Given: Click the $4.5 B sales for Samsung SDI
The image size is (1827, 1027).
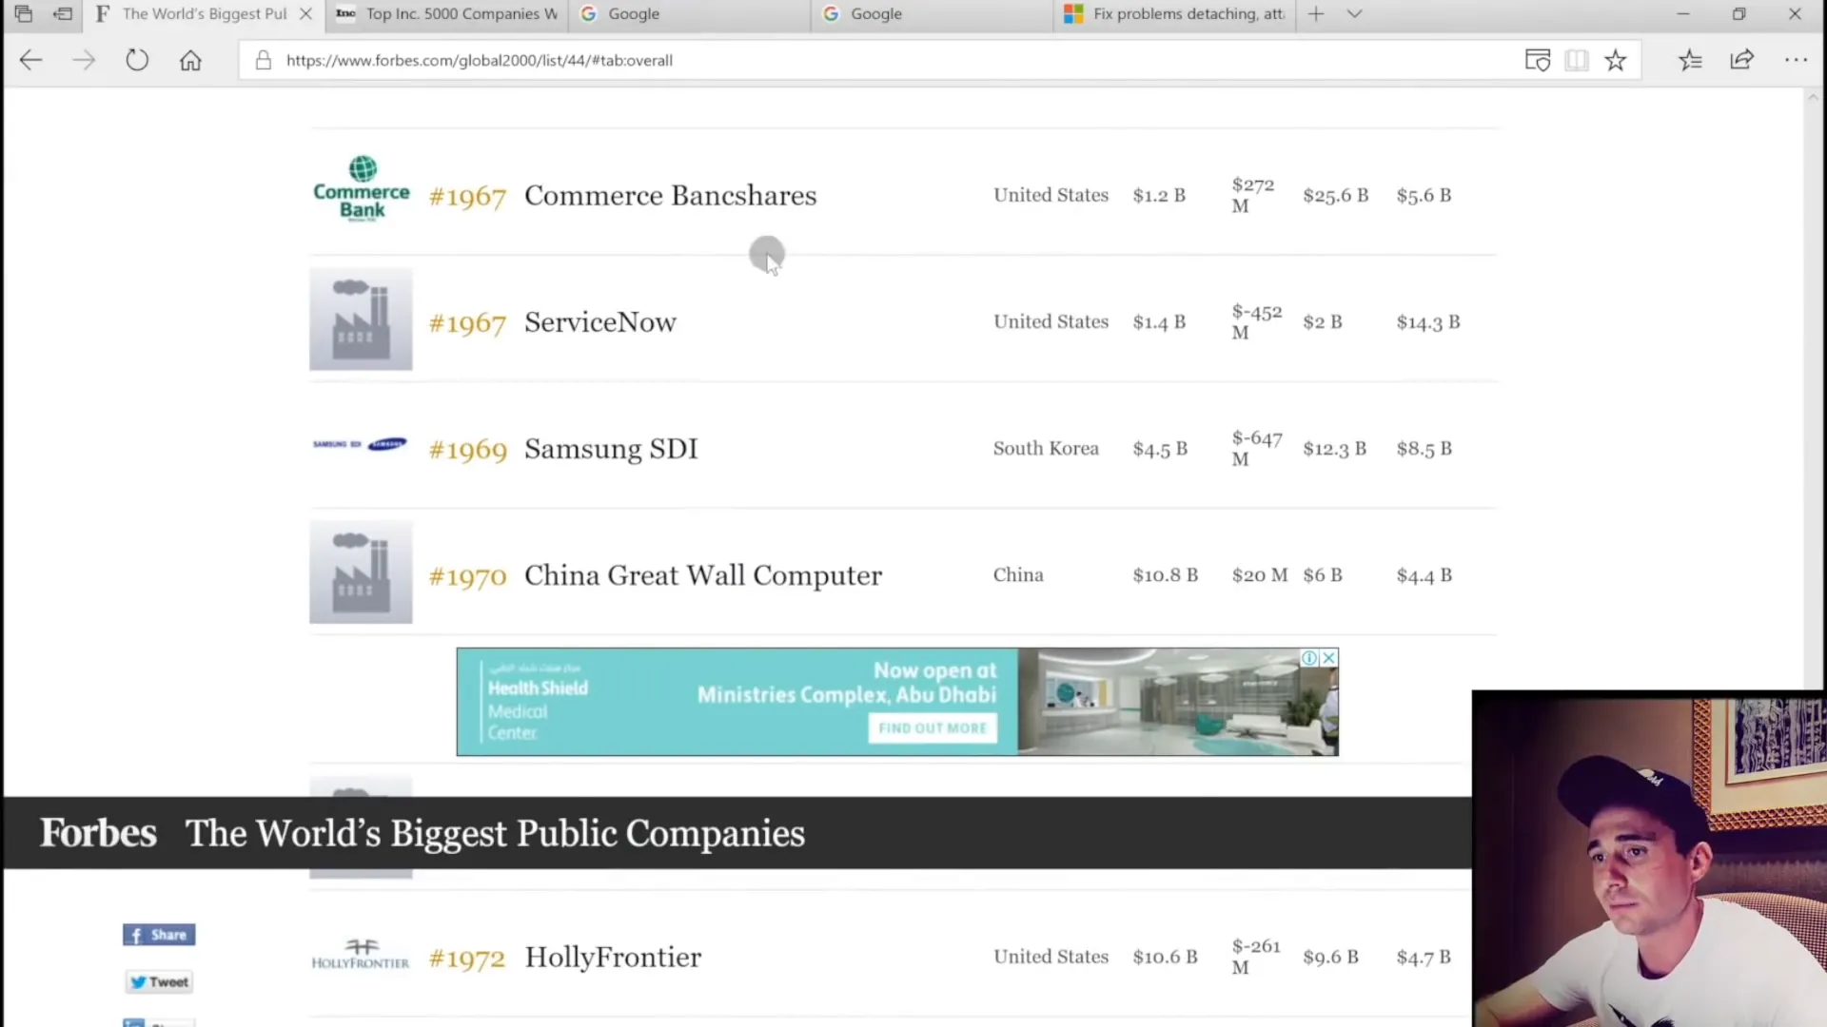Looking at the screenshot, I should [x=1160, y=449].
